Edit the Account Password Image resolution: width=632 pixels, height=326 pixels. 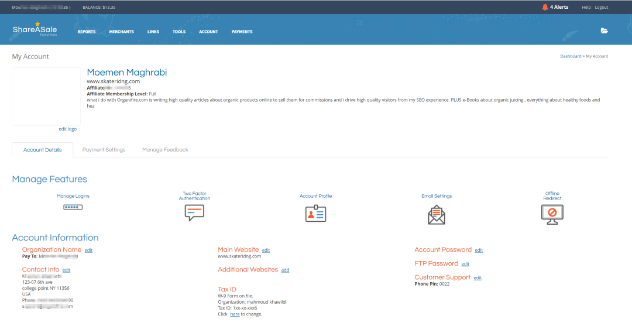click(x=479, y=250)
